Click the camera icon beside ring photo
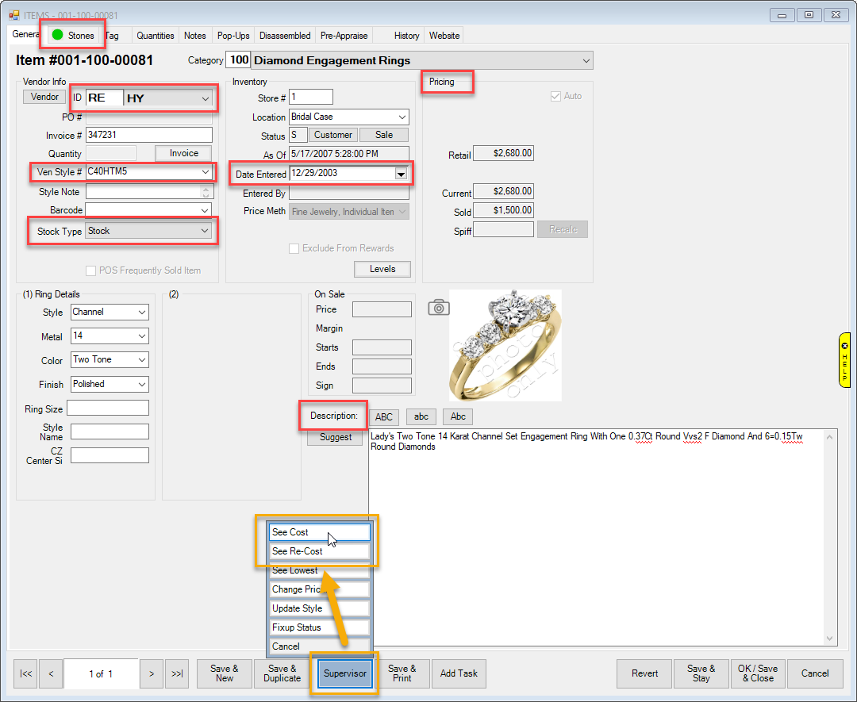 438,308
